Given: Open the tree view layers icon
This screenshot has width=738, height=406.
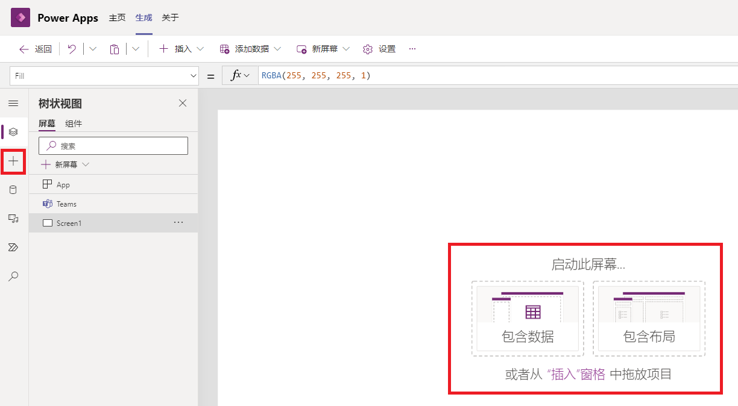Looking at the screenshot, I should tap(13, 131).
